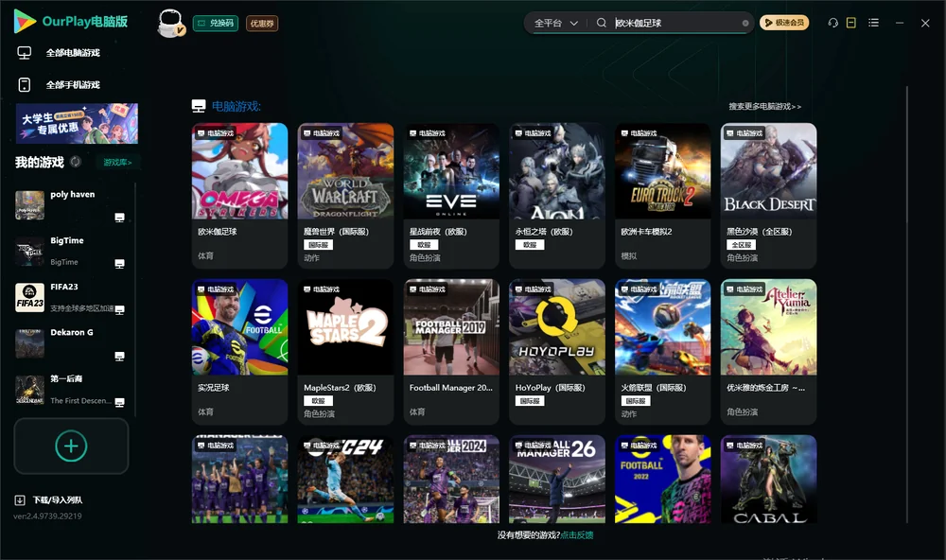Click the 国际服 tag under HoYoPlay
The width and height of the screenshot is (946, 560).
(530, 401)
